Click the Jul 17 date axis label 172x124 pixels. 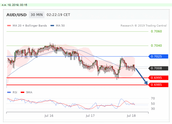90,116
